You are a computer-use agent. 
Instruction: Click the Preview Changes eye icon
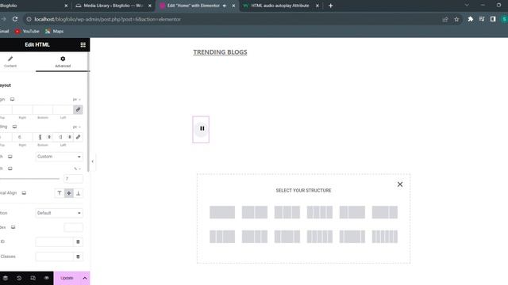point(46,278)
